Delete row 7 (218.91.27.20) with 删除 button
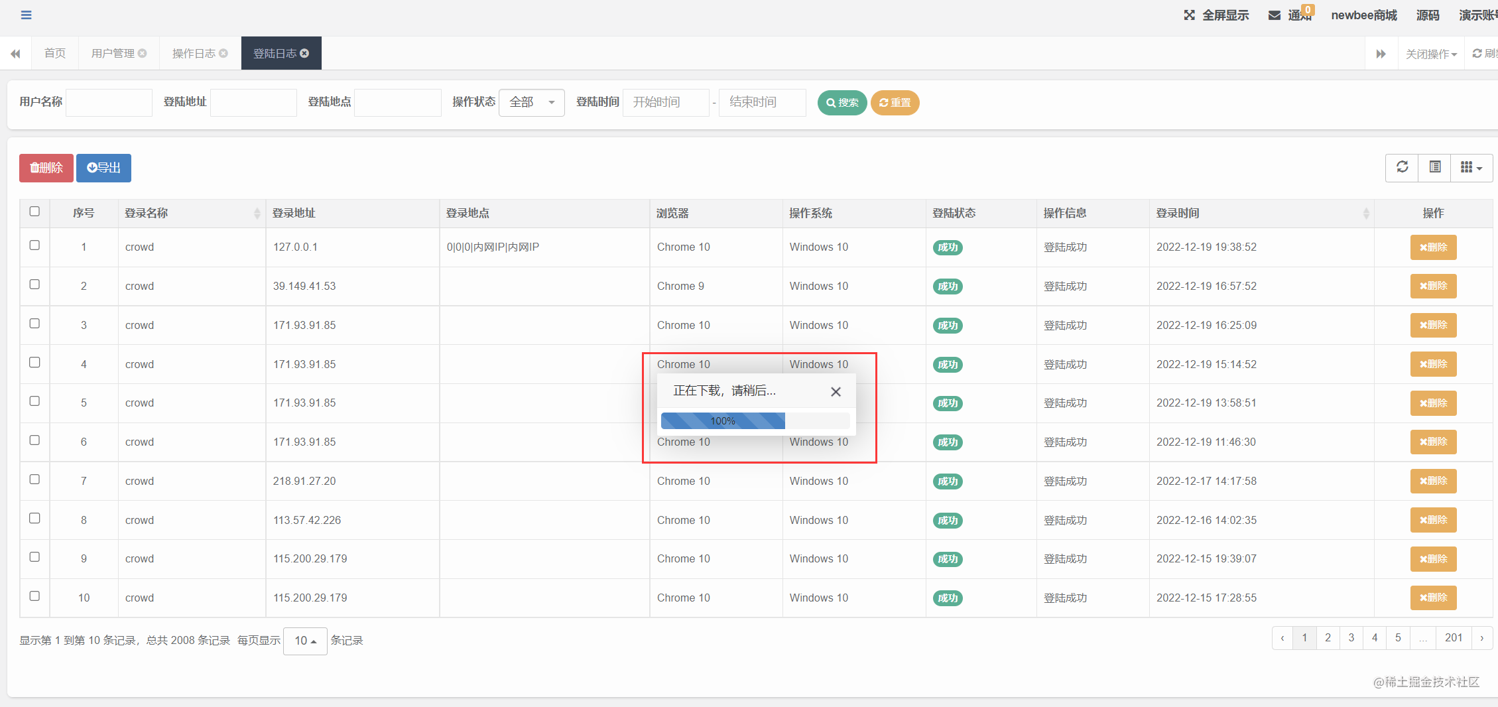 click(1433, 481)
